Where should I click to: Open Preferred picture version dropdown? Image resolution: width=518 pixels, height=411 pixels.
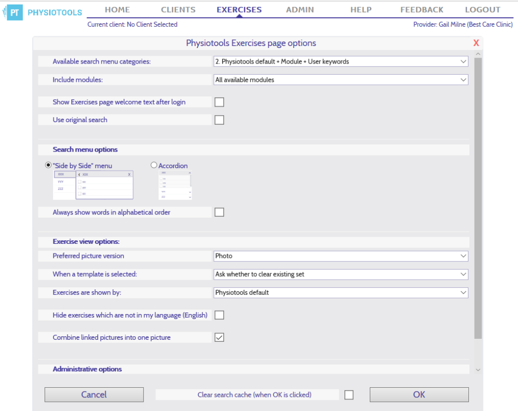340,256
